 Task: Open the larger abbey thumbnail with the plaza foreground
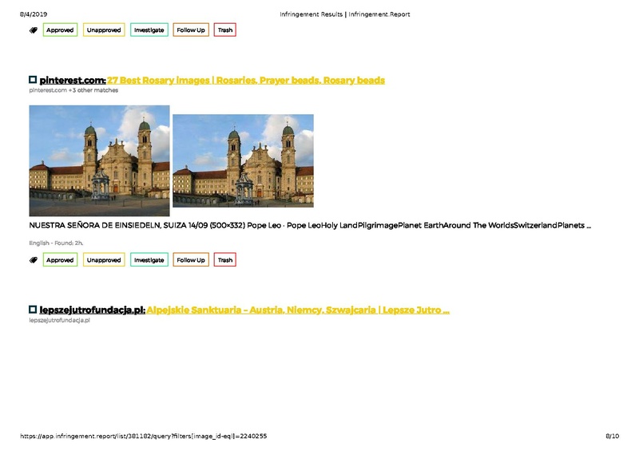click(x=99, y=160)
